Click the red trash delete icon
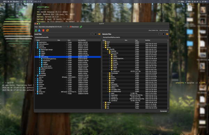Image resolution: width=209 pixels, height=135 pixels. click(x=43, y=30)
